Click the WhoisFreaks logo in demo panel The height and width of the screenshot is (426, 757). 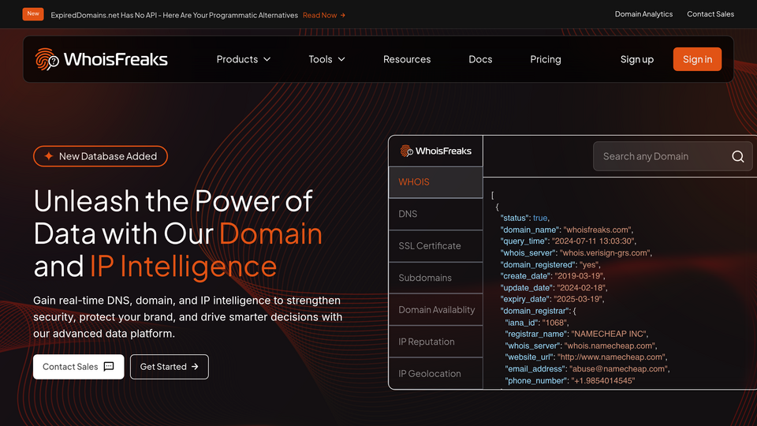pyautogui.click(x=435, y=151)
